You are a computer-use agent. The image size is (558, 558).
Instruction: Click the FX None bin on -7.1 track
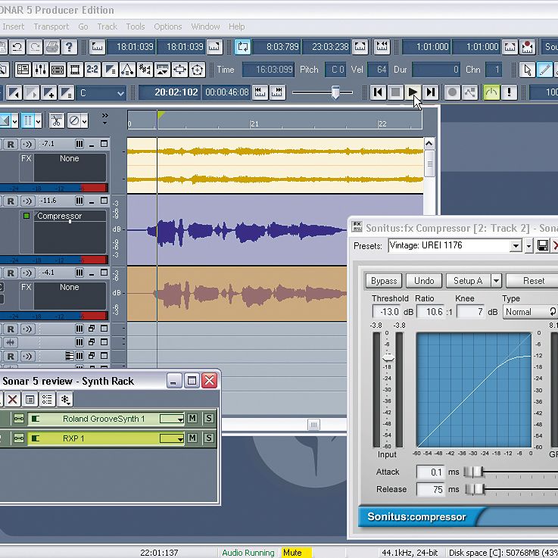(x=70, y=167)
